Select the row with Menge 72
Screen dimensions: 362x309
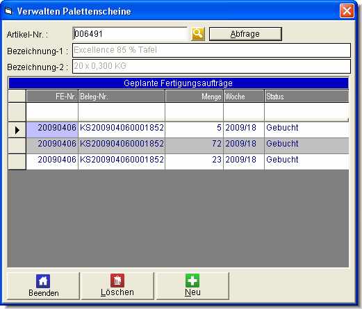tap(188, 146)
